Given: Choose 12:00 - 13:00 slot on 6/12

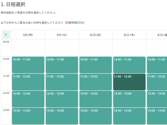Looking at the screenshot, I should coord(157,99).
